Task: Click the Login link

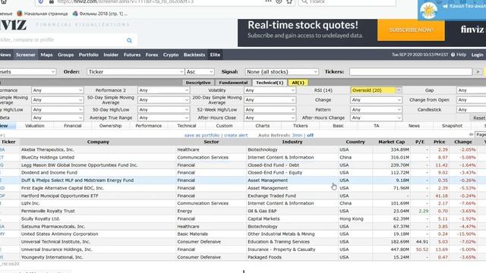Action: pyautogui.click(x=477, y=55)
